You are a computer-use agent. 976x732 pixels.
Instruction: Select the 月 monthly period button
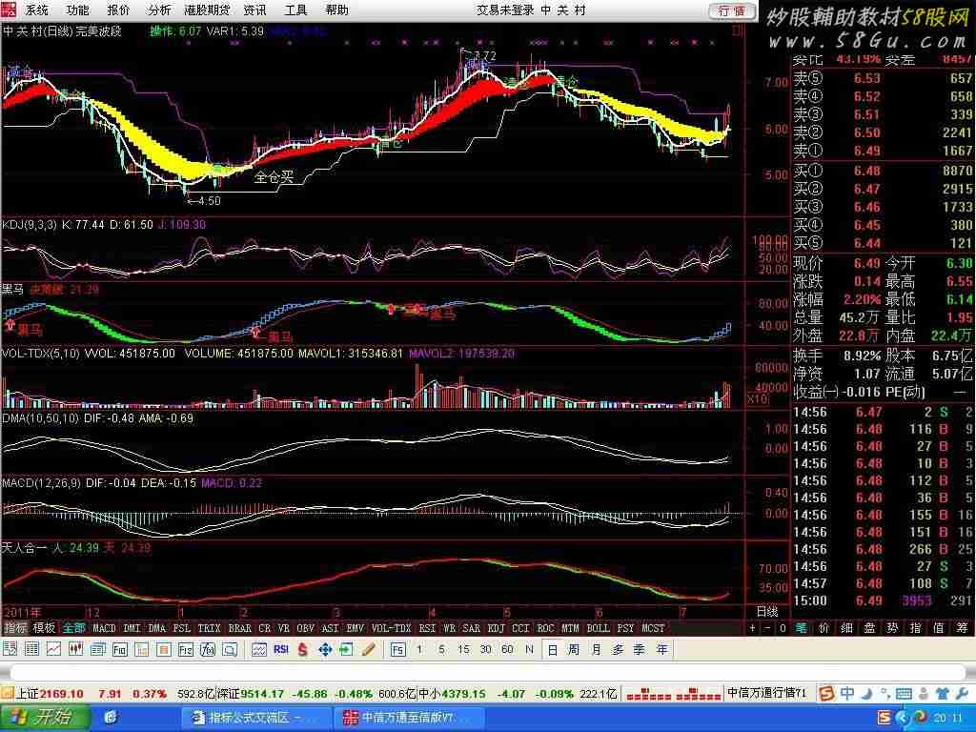(x=596, y=649)
